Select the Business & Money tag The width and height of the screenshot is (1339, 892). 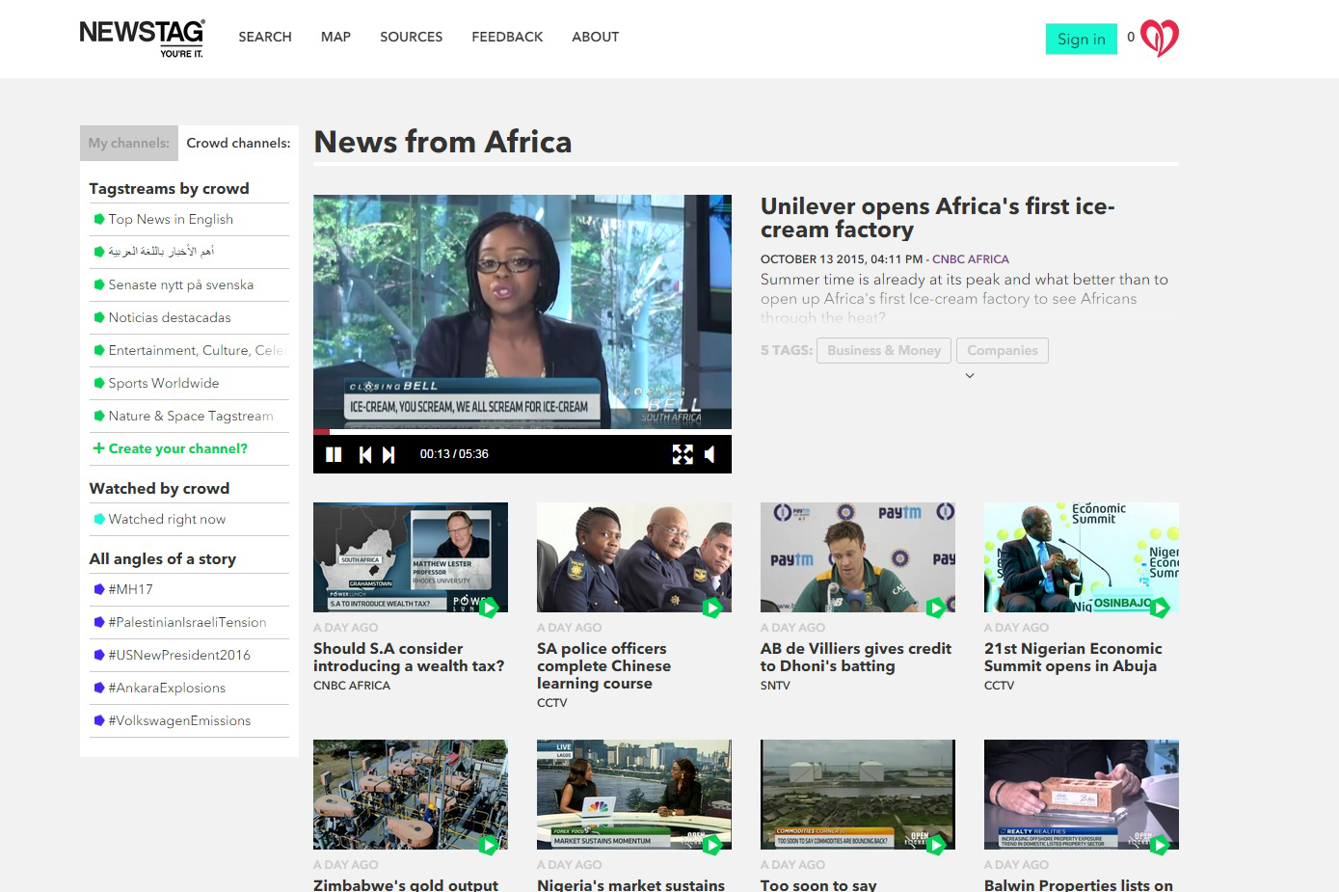[884, 350]
